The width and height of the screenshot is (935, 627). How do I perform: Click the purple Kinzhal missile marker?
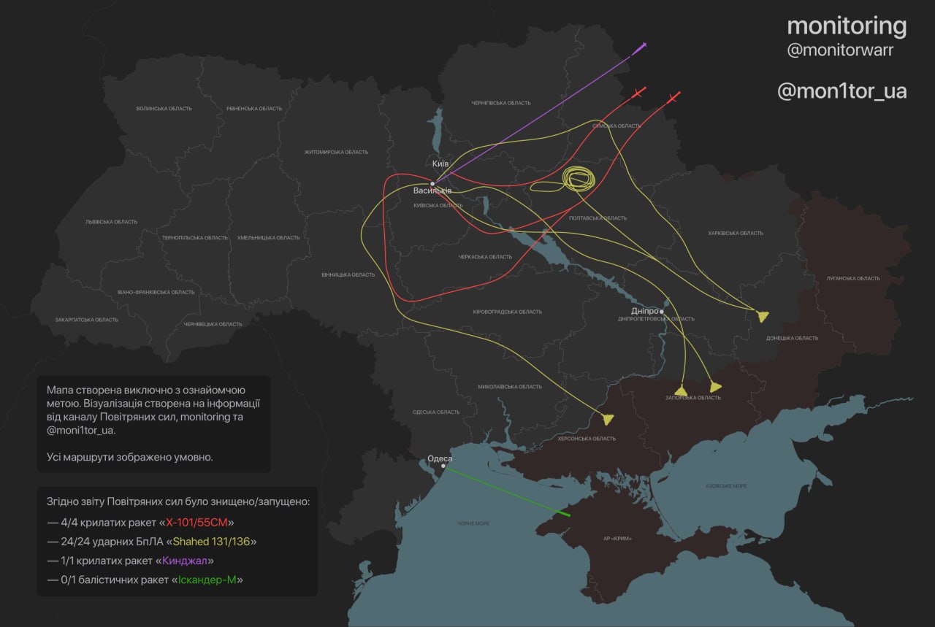[641, 47]
